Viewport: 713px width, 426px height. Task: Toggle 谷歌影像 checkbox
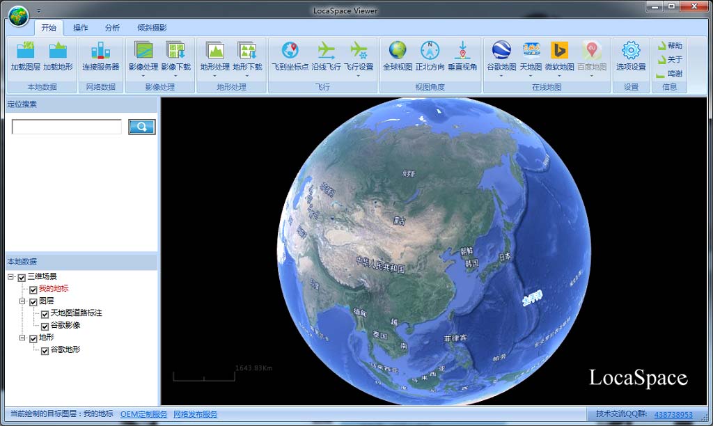click(x=45, y=326)
